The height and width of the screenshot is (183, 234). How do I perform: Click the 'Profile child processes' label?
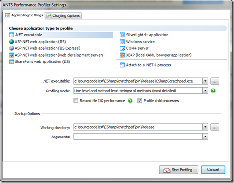[x=161, y=101]
